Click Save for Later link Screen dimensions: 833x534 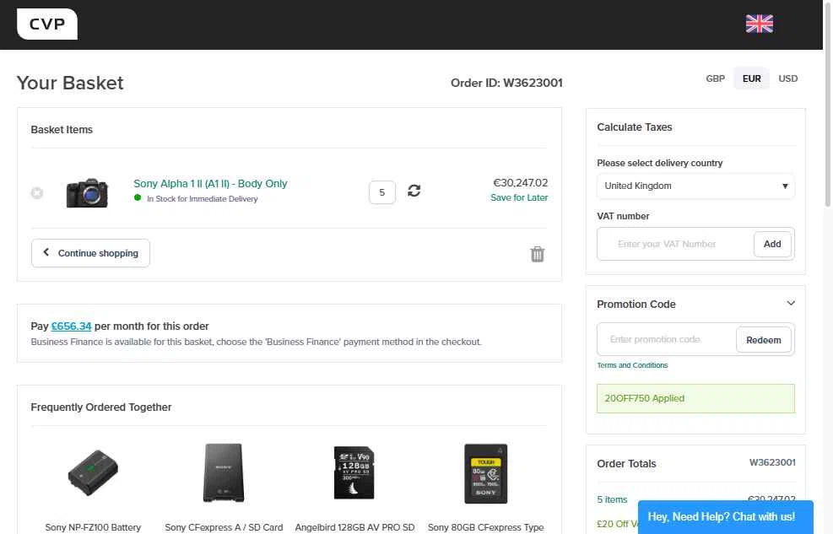519,197
